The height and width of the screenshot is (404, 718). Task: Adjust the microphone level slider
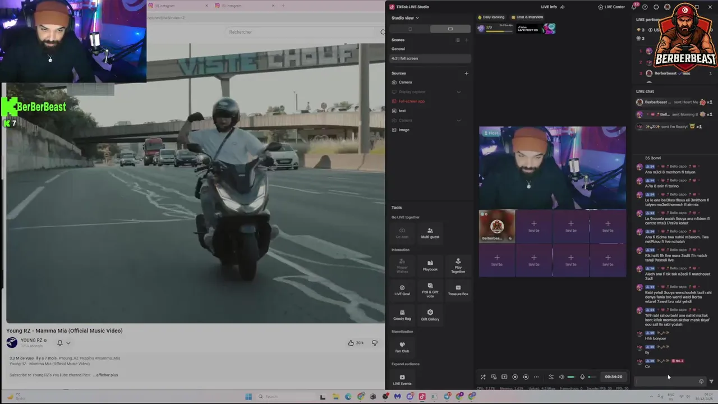[592, 377]
